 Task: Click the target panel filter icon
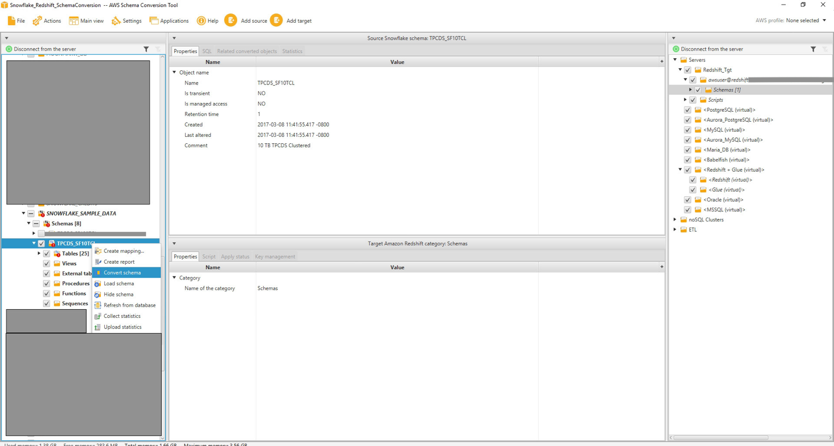(x=813, y=49)
